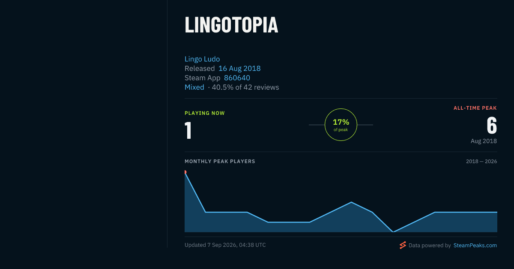Click the chart's lowest dip point
This screenshot has width=514, height=269.
pyautogui.click(x=393, y=232)
